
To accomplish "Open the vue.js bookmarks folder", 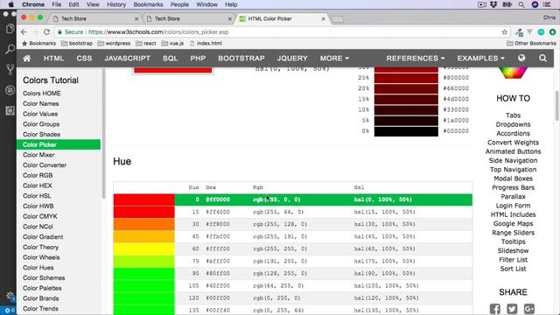I will 172,43.
